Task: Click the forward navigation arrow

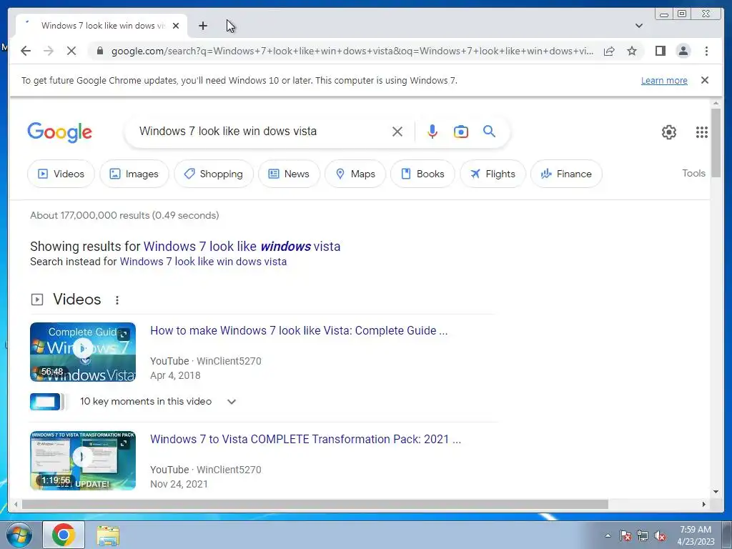Action: point(49,51)
